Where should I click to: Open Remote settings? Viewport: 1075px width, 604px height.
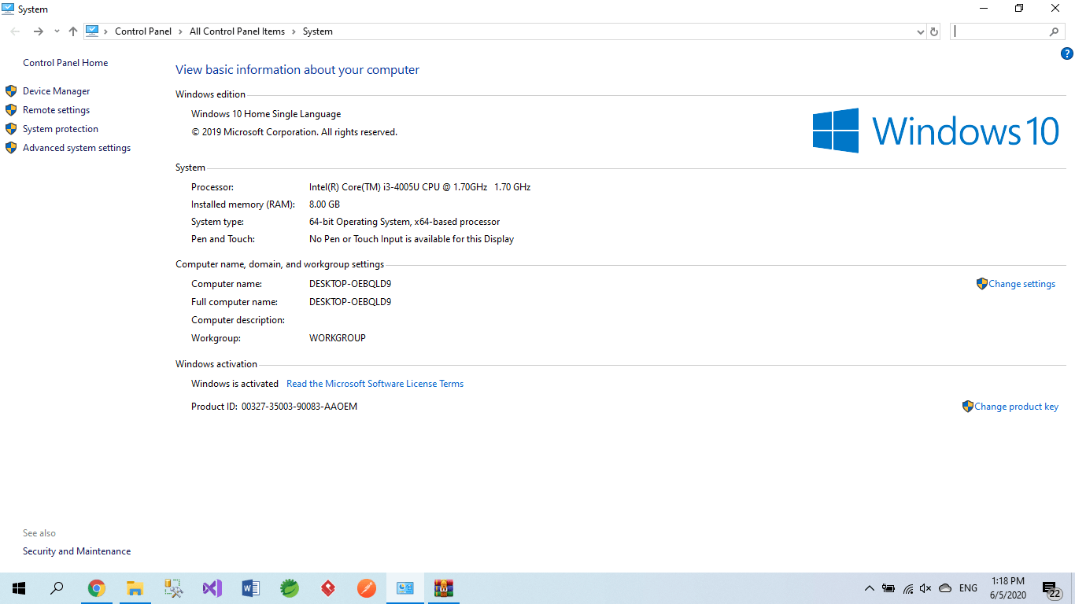pyautogui.click(x=57, y=110)
